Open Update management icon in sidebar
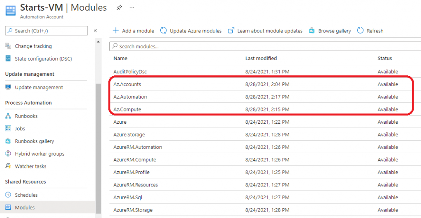 (x=8, y=87)
